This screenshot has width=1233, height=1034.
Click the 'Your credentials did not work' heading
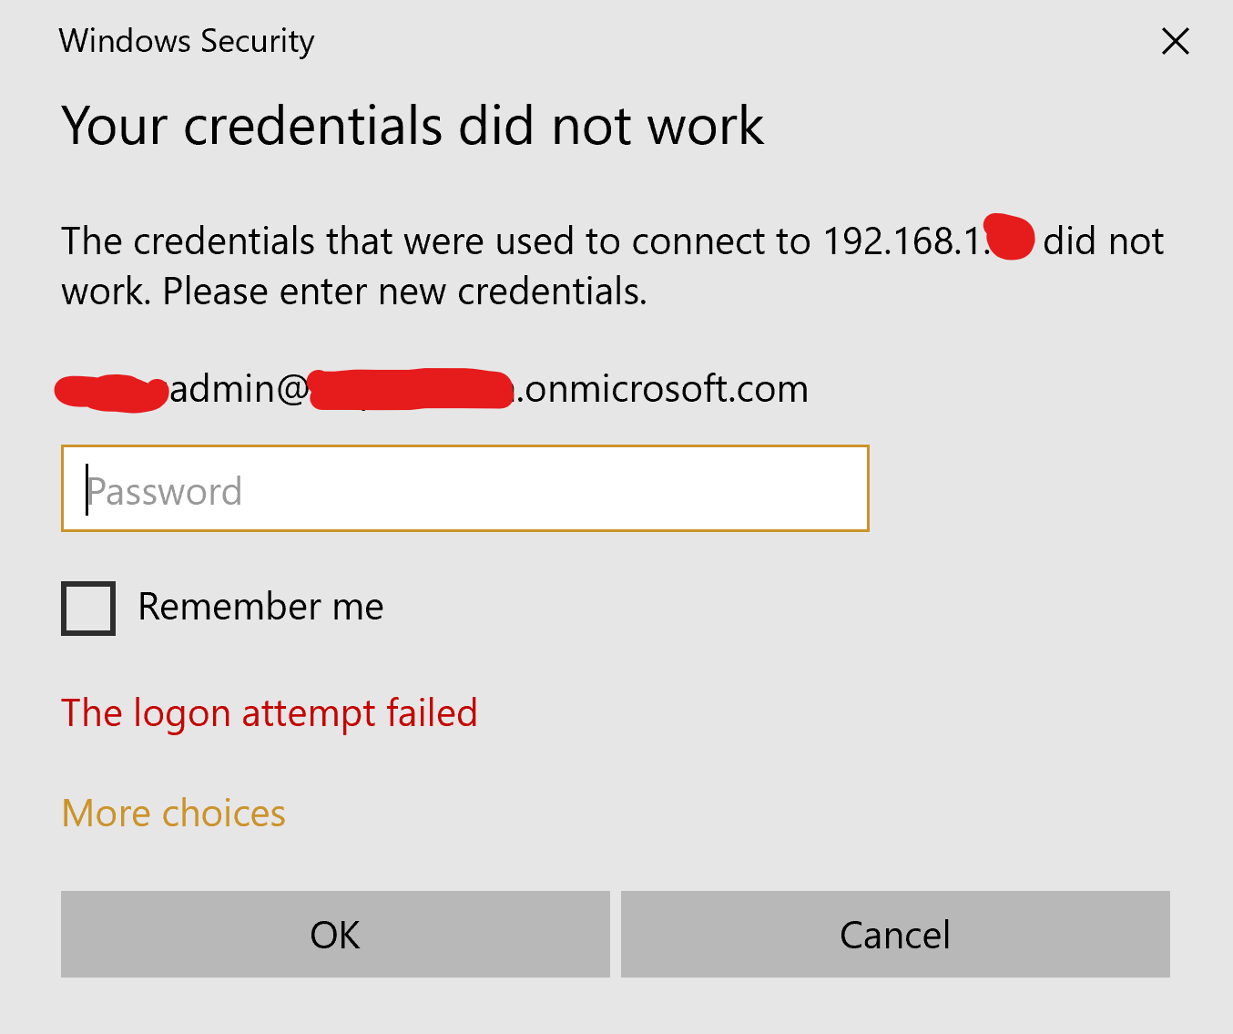(413, 125)
